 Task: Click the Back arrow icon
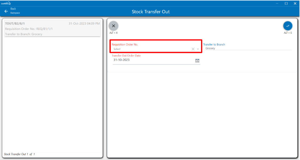coord(6,11)
